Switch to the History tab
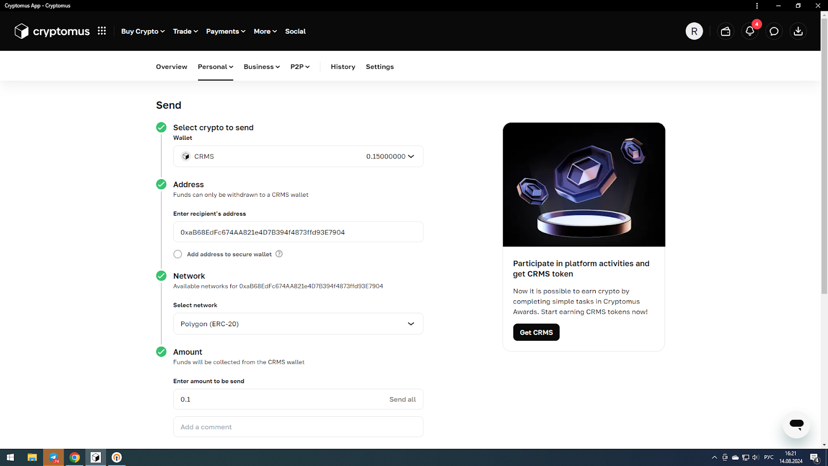Screen dimensions: 828x466 tap(343, 66)
